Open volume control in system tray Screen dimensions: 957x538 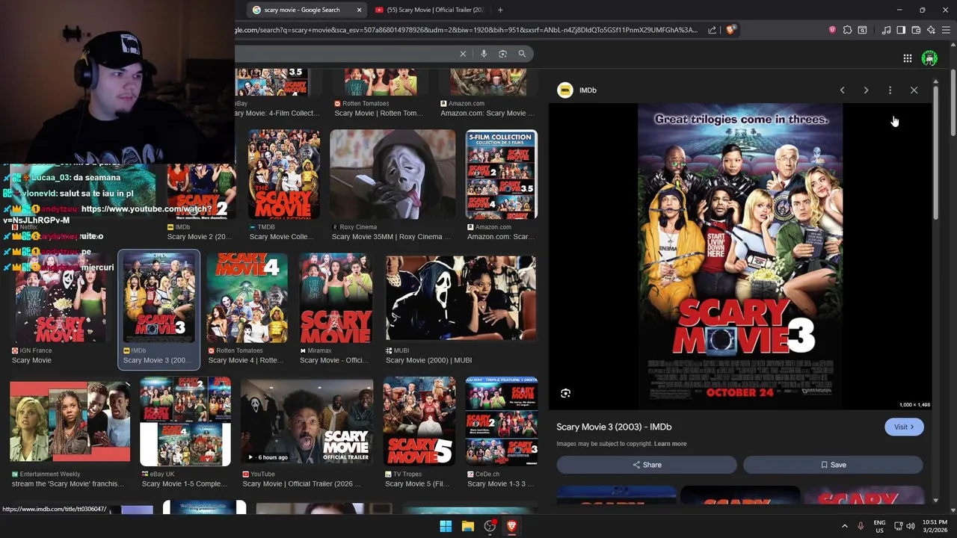point(911,526)
